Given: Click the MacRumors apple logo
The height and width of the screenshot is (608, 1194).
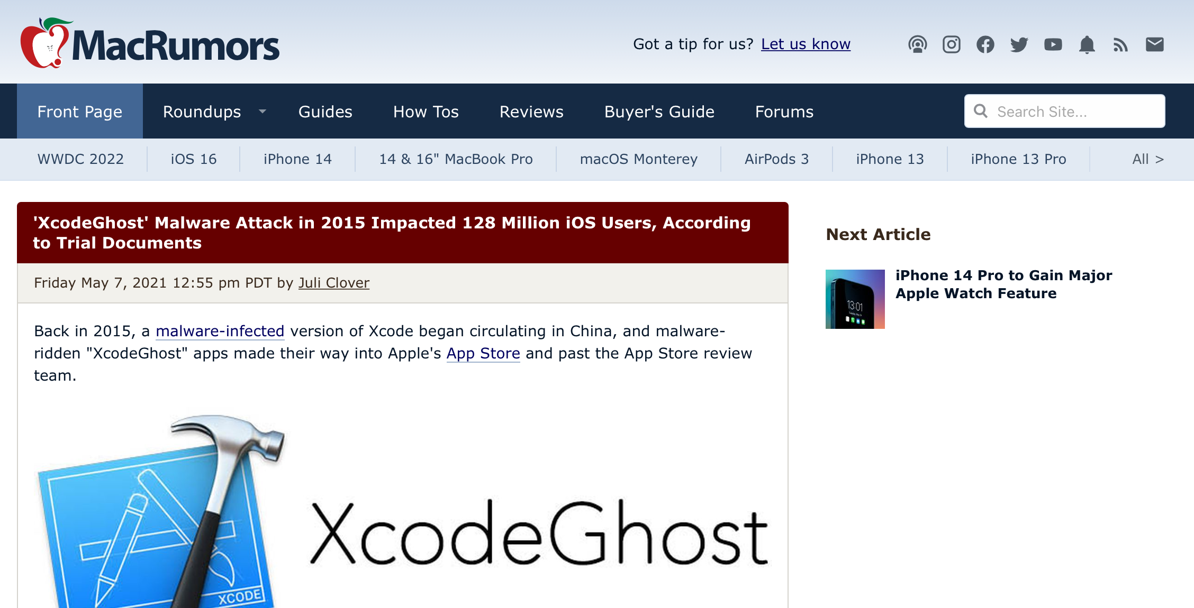Looking at the screenshot, I should point(44,43).
